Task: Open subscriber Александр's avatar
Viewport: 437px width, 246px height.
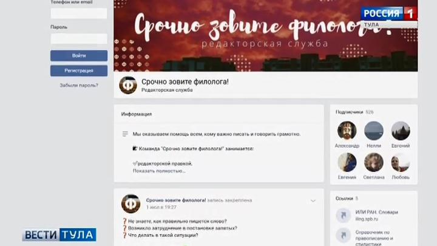Action: [347, 131]
